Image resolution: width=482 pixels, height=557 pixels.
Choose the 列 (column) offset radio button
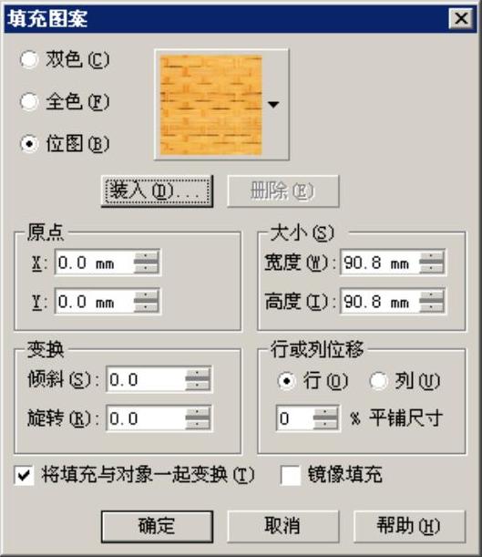(x=378, y=381)
